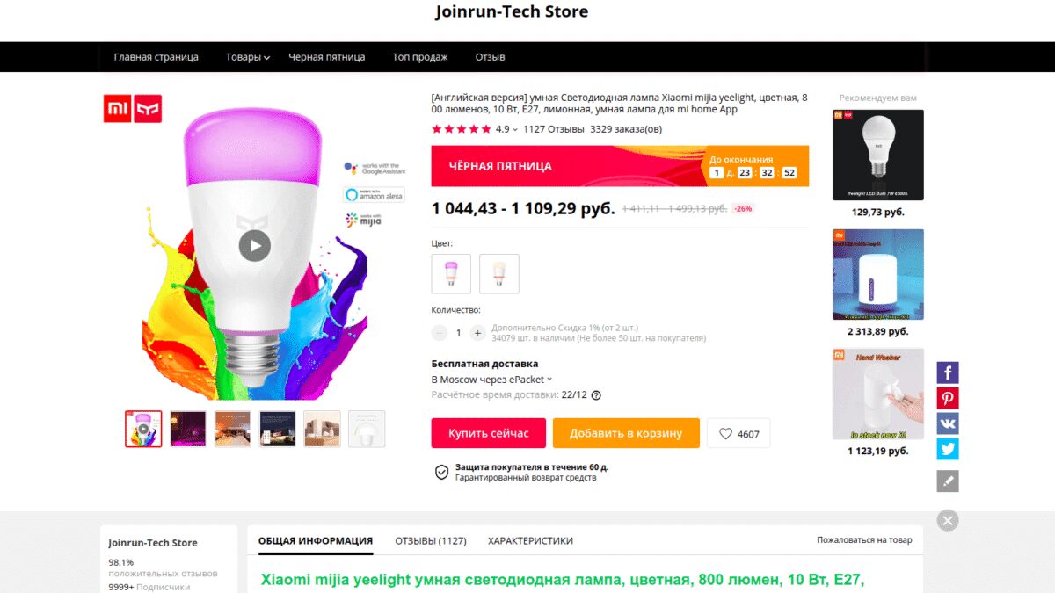Select the warm white bulb color option

(499, 273)
